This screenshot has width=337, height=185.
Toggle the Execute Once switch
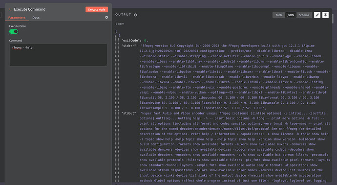coord(14,32)
